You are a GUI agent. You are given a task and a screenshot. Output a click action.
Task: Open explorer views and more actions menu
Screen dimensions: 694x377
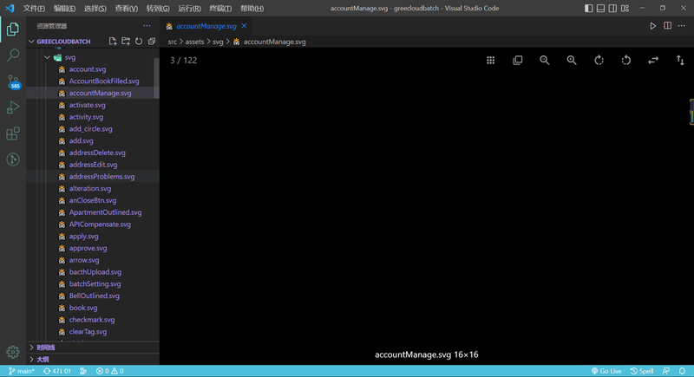(x=147, y=26)
